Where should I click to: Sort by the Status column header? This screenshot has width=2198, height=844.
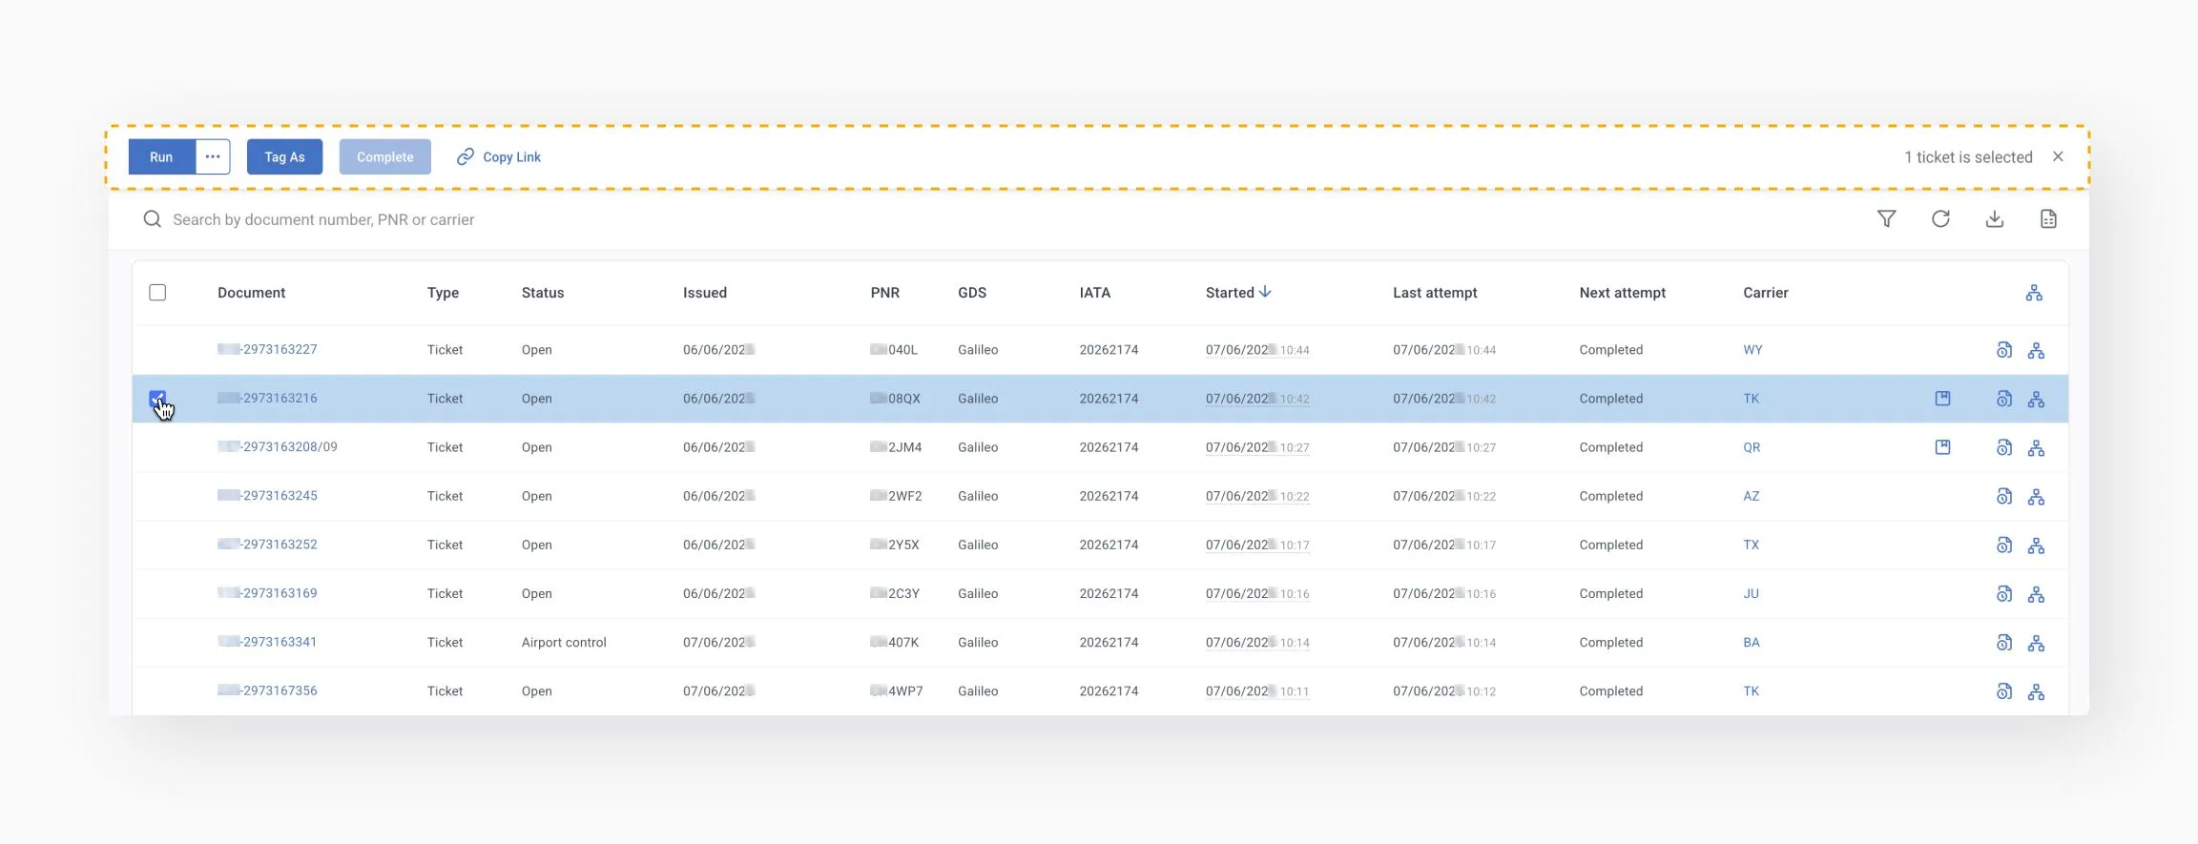[x=542, y=293]
